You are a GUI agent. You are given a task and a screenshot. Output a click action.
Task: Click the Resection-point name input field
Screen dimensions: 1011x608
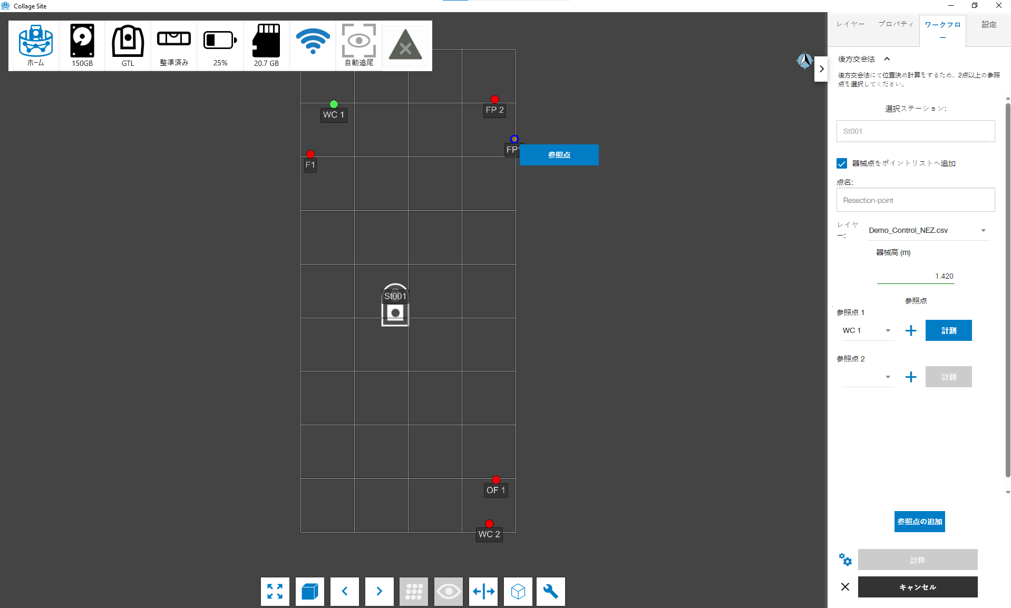915,200
